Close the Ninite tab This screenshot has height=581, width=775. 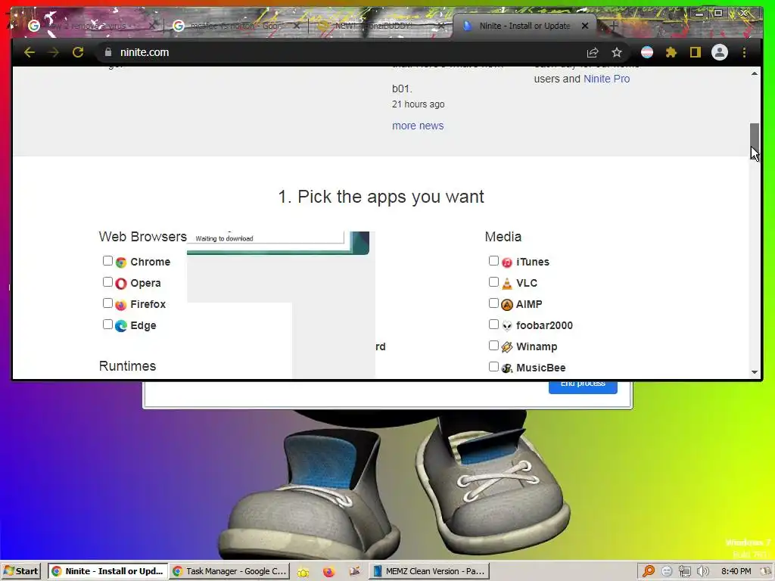(585, 26)
